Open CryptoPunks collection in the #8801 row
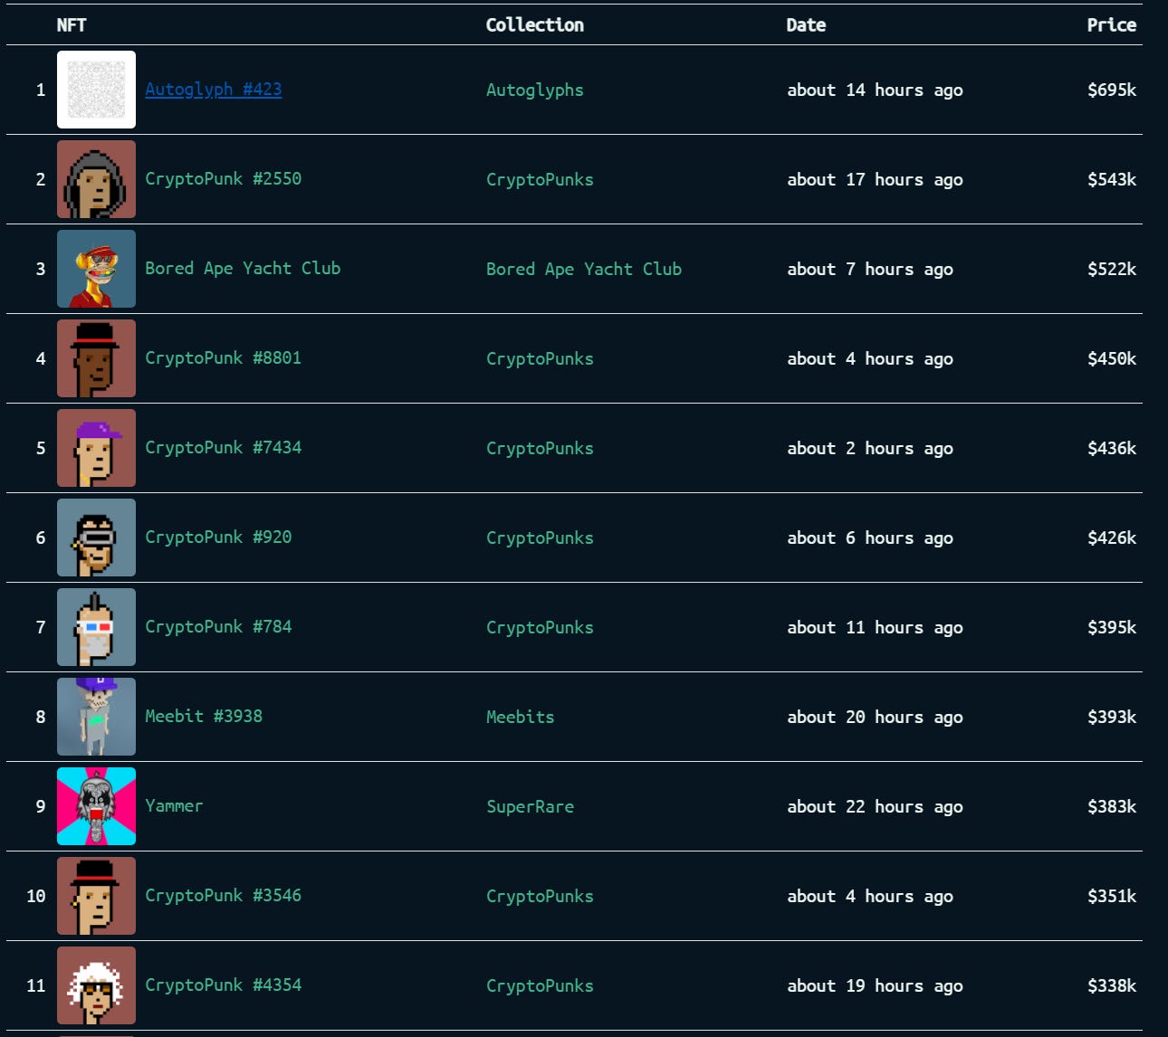Screen dimensions: 1168x1037 click(540, 358)
